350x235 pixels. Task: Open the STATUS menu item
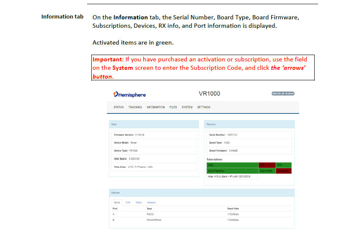(119, 107)
